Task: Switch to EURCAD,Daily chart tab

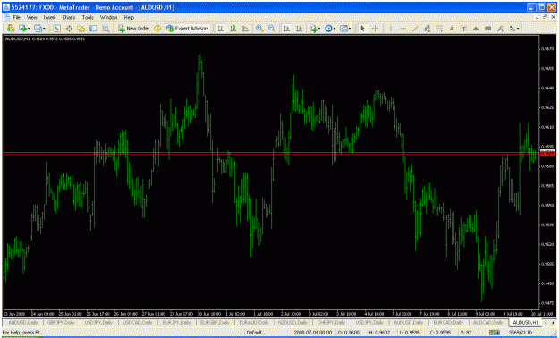Action: 448,322
